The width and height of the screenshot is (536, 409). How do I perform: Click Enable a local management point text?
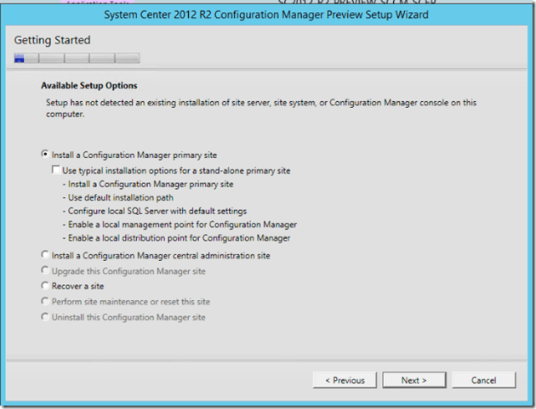[x=179, y=224]
